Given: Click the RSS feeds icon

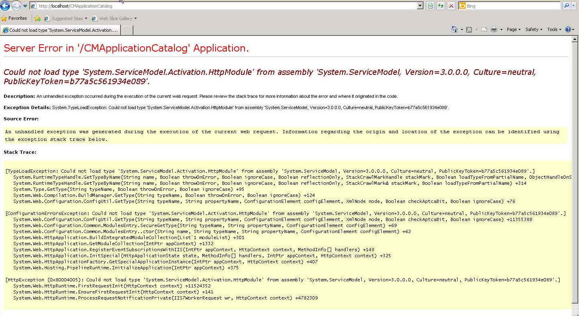Looking at the screenshot, I should [469, 29].
